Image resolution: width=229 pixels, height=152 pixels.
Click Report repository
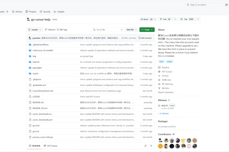pos(166,92)
